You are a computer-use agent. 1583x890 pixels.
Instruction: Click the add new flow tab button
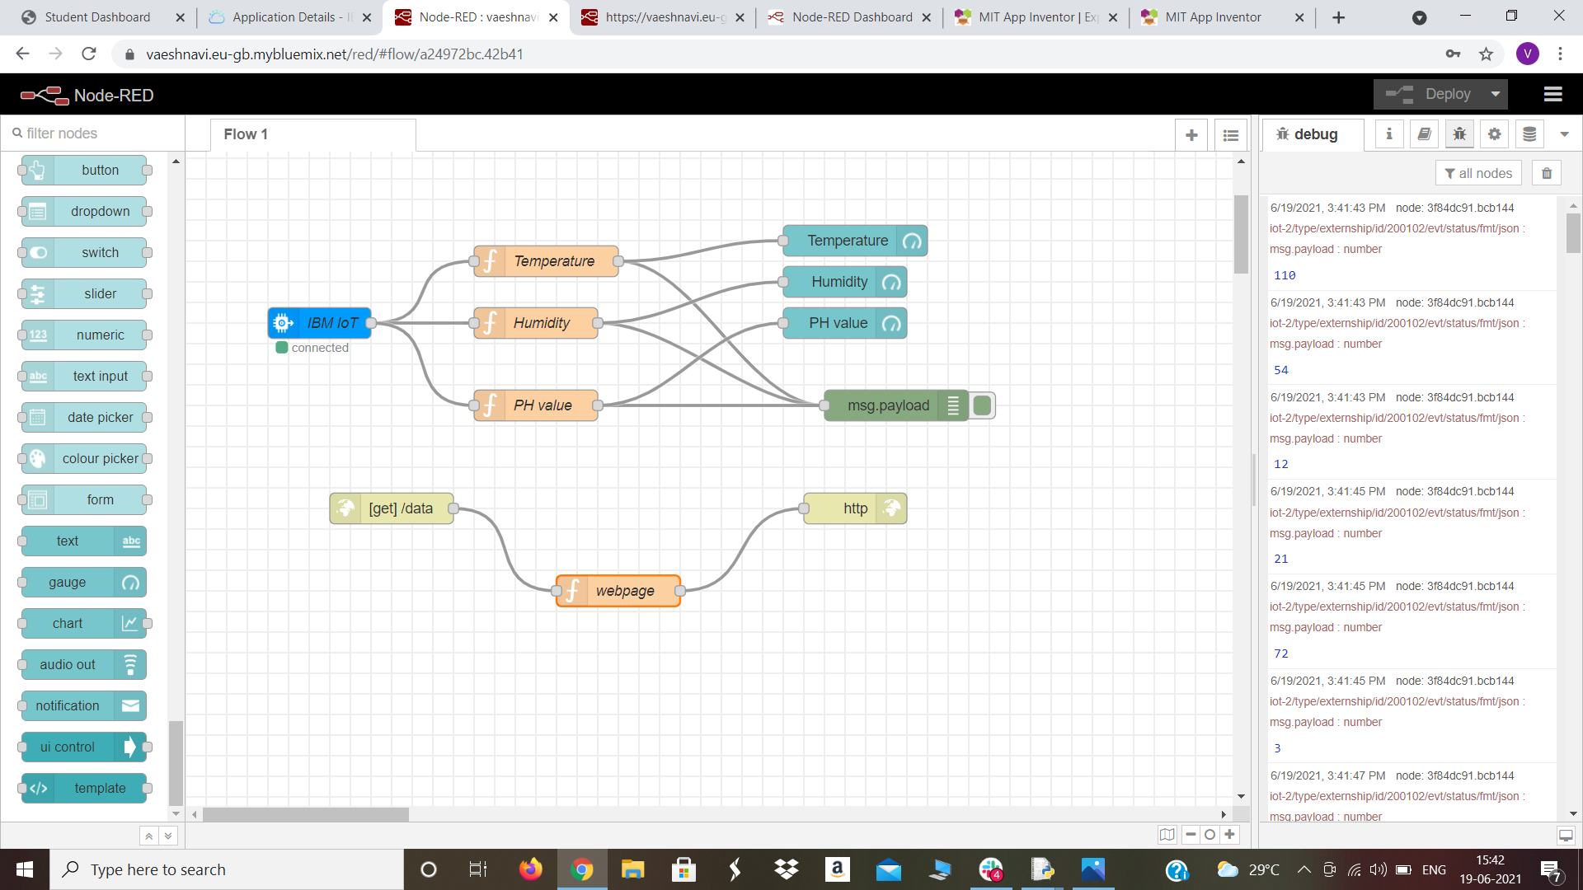(x=1193, y=133)
